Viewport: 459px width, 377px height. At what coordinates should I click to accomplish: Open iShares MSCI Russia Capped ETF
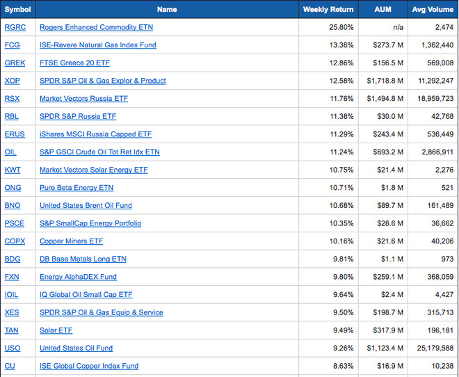tap(96, 134)
